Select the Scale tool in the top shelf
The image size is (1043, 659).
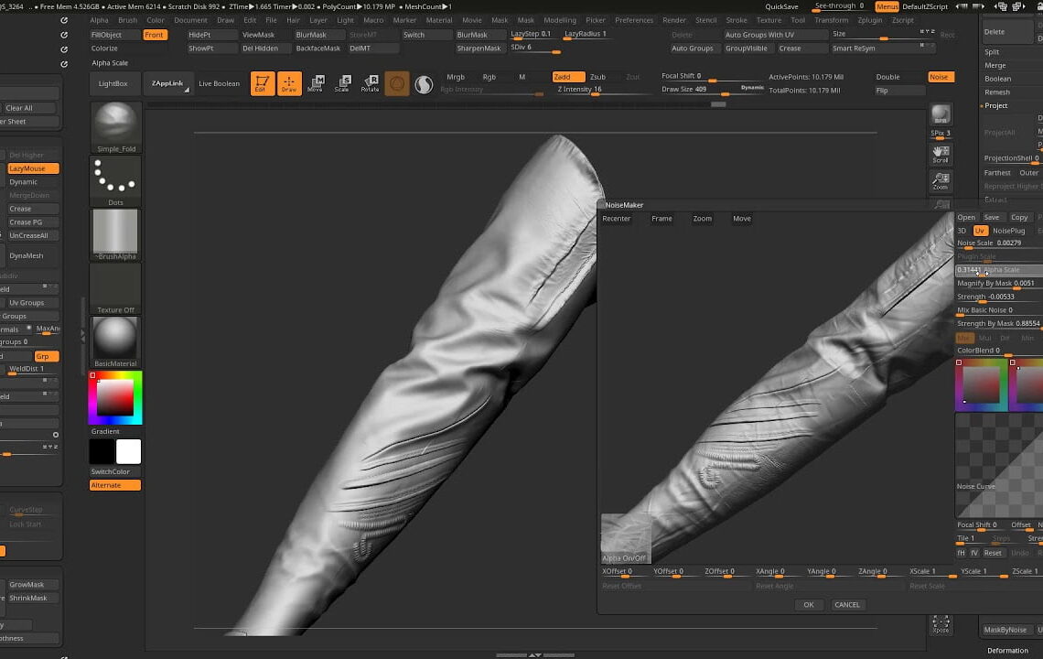pos(343,83)
